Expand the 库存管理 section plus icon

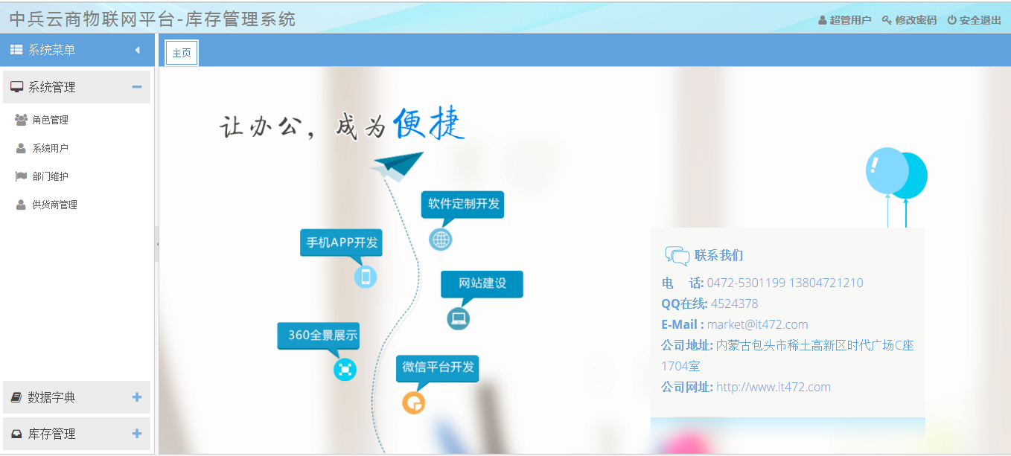pyautogui.click(x=137, y=434)
